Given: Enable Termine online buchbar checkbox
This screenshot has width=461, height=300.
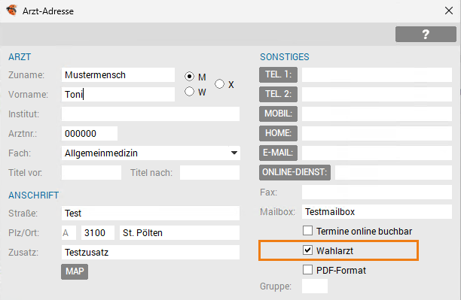Looking at the screenshot, I should click(x=307, y=231).
